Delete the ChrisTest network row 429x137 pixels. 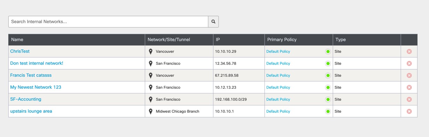tap(409, 51)
